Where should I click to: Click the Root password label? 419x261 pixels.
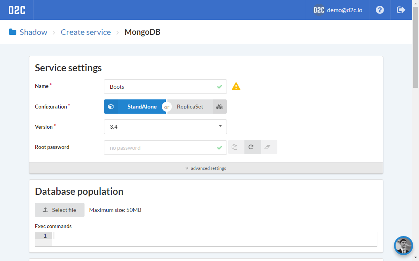pos(52,147)
